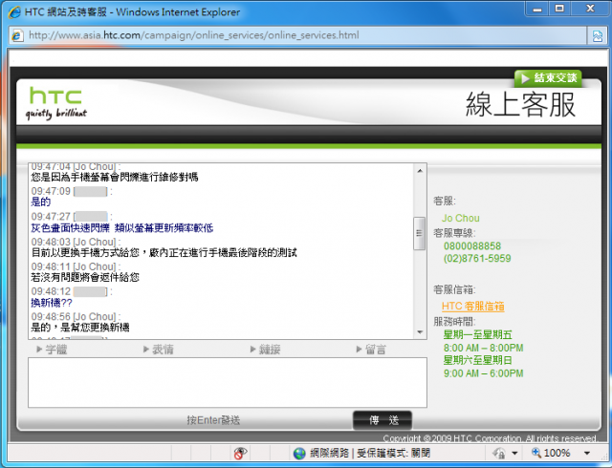The image size is (612, 468).
Task: Click the 8:00 AM – 8:00PM hours text
Action: coord(483,348)
